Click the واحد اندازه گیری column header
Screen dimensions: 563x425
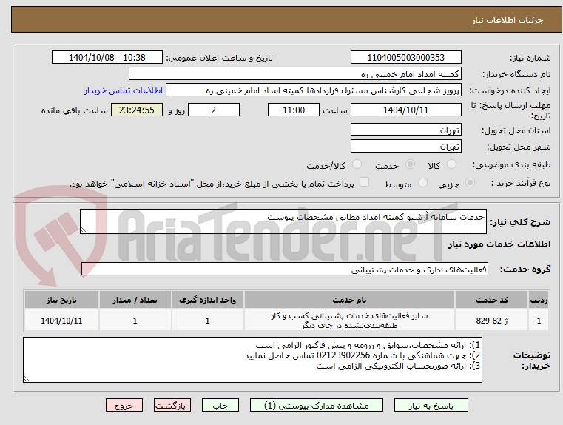click(208, 300)
